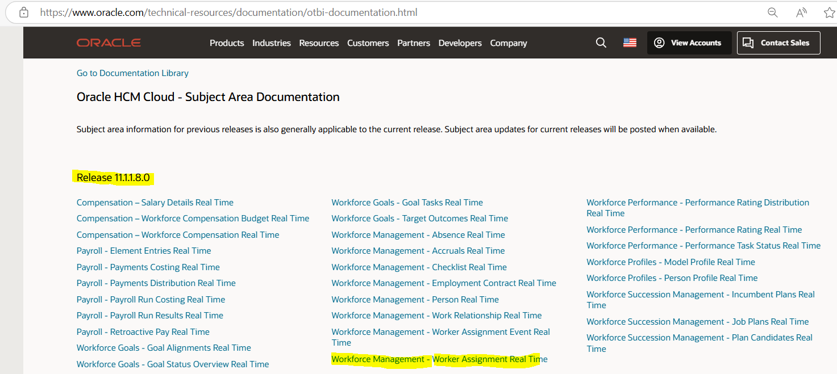Open Workforce Management - Checklist Real Time

point(419,267)
